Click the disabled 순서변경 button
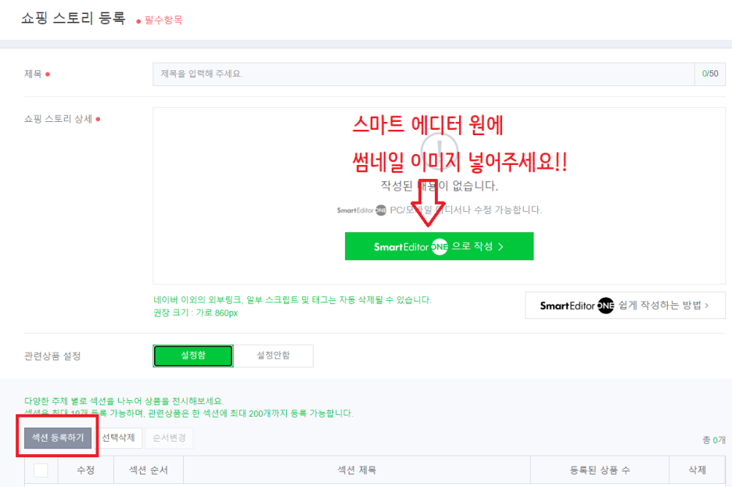The width and height of the screenshot is (732, 487). pyautogui.click(x=169, y=438)
